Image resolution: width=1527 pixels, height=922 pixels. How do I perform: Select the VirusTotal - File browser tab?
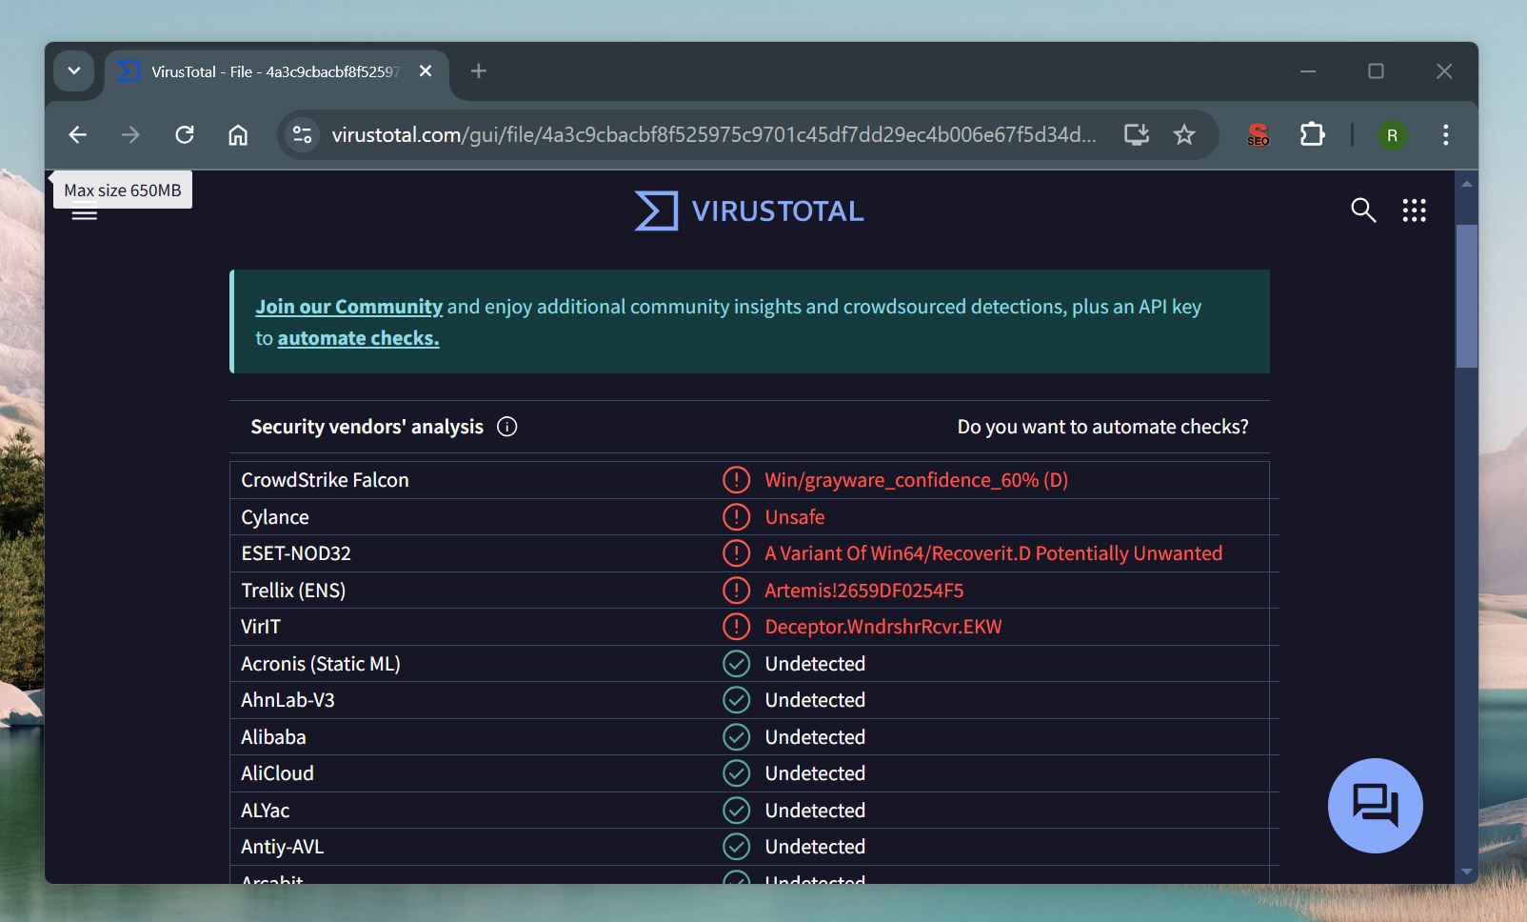(276, 72)
